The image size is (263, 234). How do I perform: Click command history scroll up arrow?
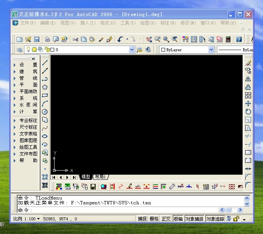coord(247,198)
